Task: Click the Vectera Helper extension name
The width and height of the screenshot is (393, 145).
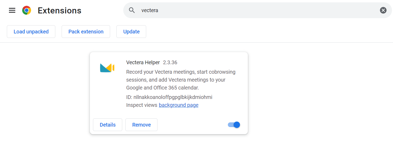Action: [x=143, y=62]
